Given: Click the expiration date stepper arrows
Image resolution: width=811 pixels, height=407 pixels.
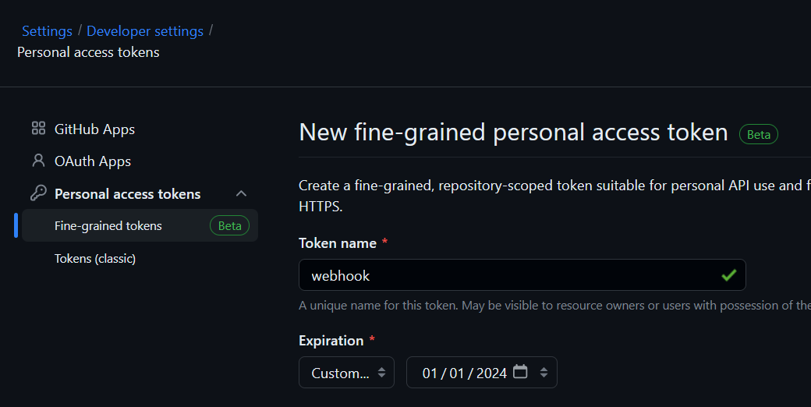Looking at the screenshot, I should pos(544,373).
